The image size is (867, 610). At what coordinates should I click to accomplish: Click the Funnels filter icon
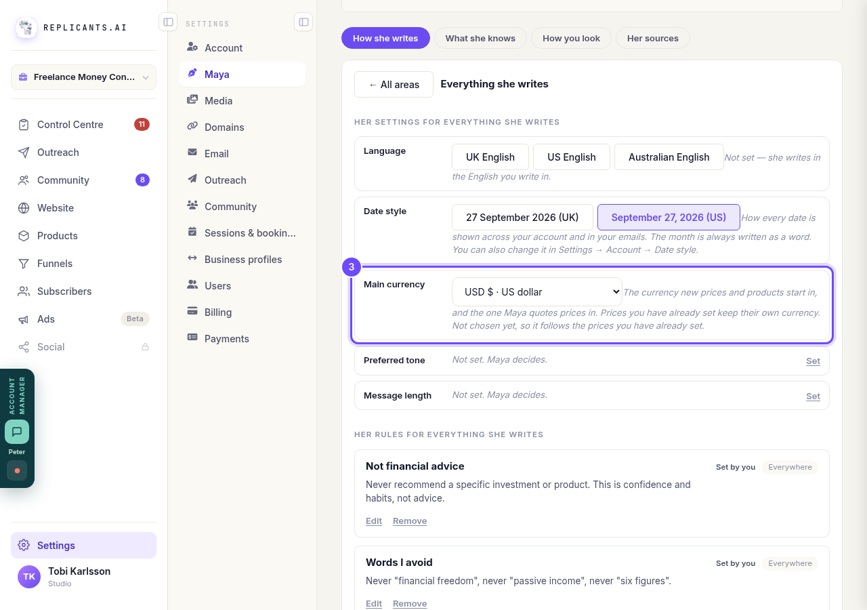24,264
